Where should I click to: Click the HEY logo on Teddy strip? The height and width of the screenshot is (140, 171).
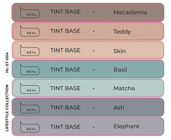30,31
